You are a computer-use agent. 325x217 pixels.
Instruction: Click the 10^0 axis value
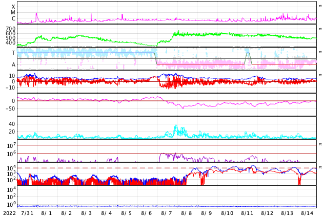coord(11,205)
